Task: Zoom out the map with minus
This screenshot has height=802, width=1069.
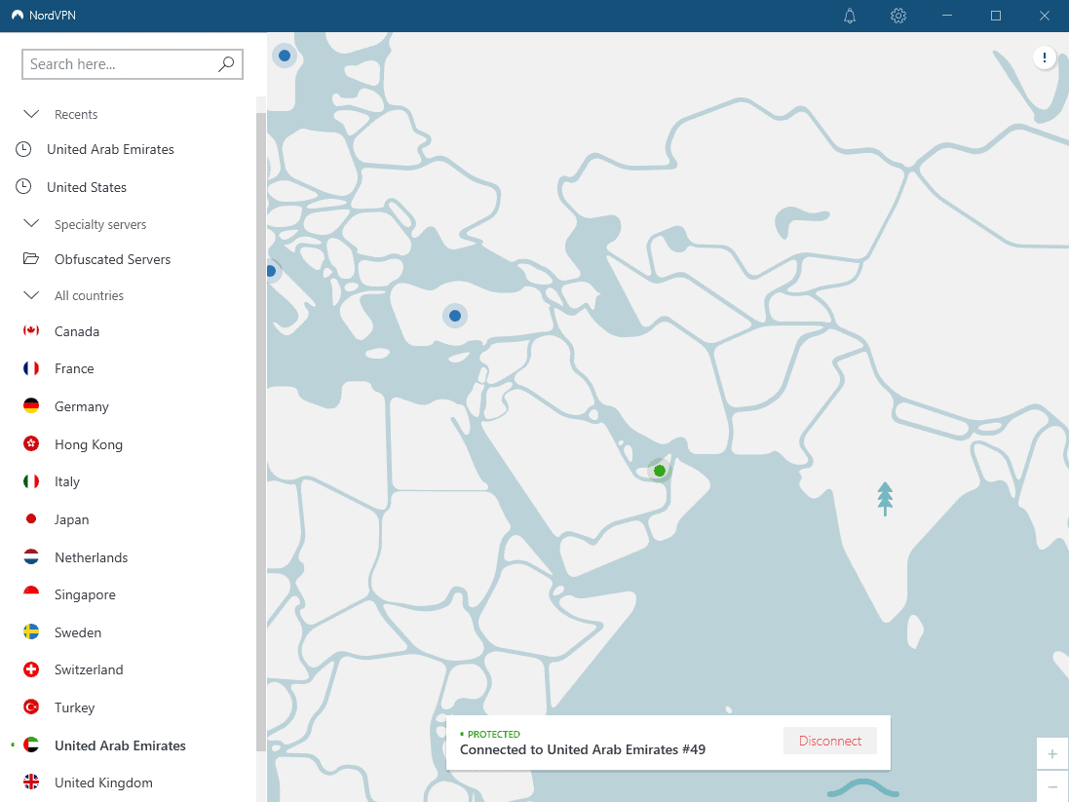Action: pos(1052,786)
